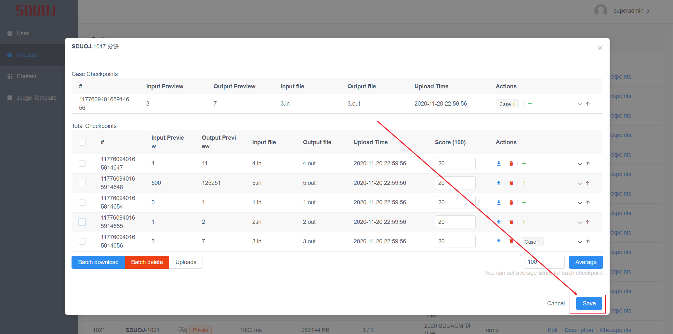673x334 pixels.
Task: Delete the 4.in checkpoint row
Action: 511,163
